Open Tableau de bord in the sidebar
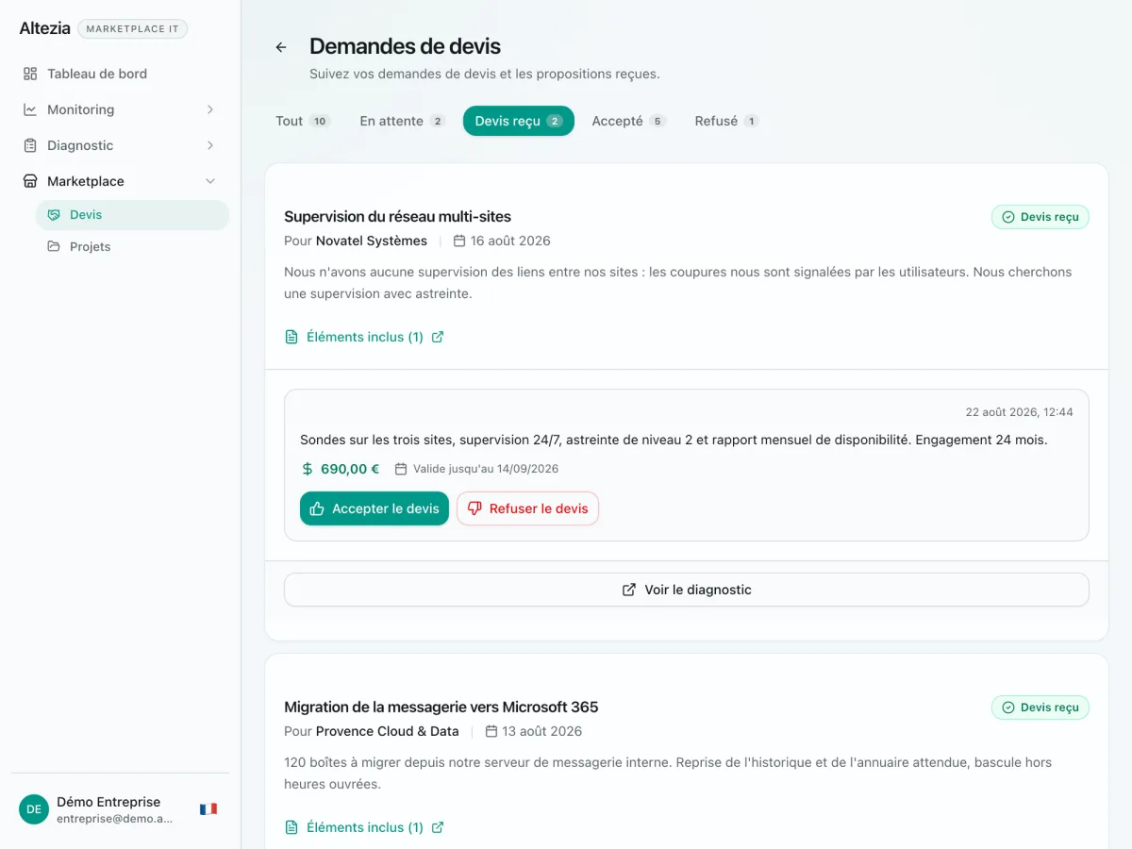Screen dimensions: 1132x849 click(x=120, y=74)
